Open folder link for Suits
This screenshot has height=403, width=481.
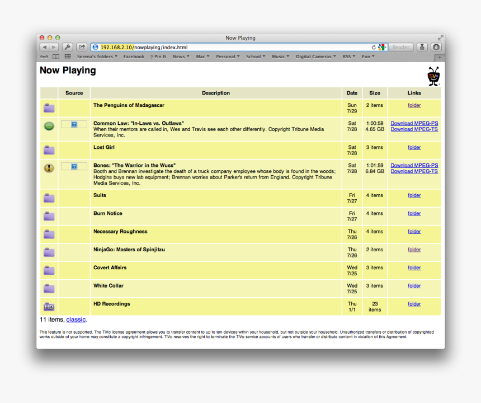[414, 195]
